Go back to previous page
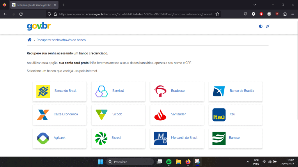298x167 pixels. click(5, 14)
